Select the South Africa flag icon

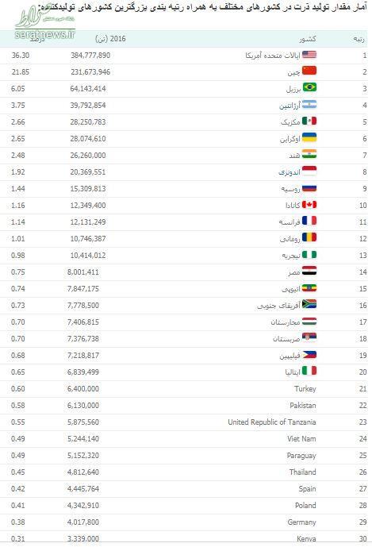(309, 304)
